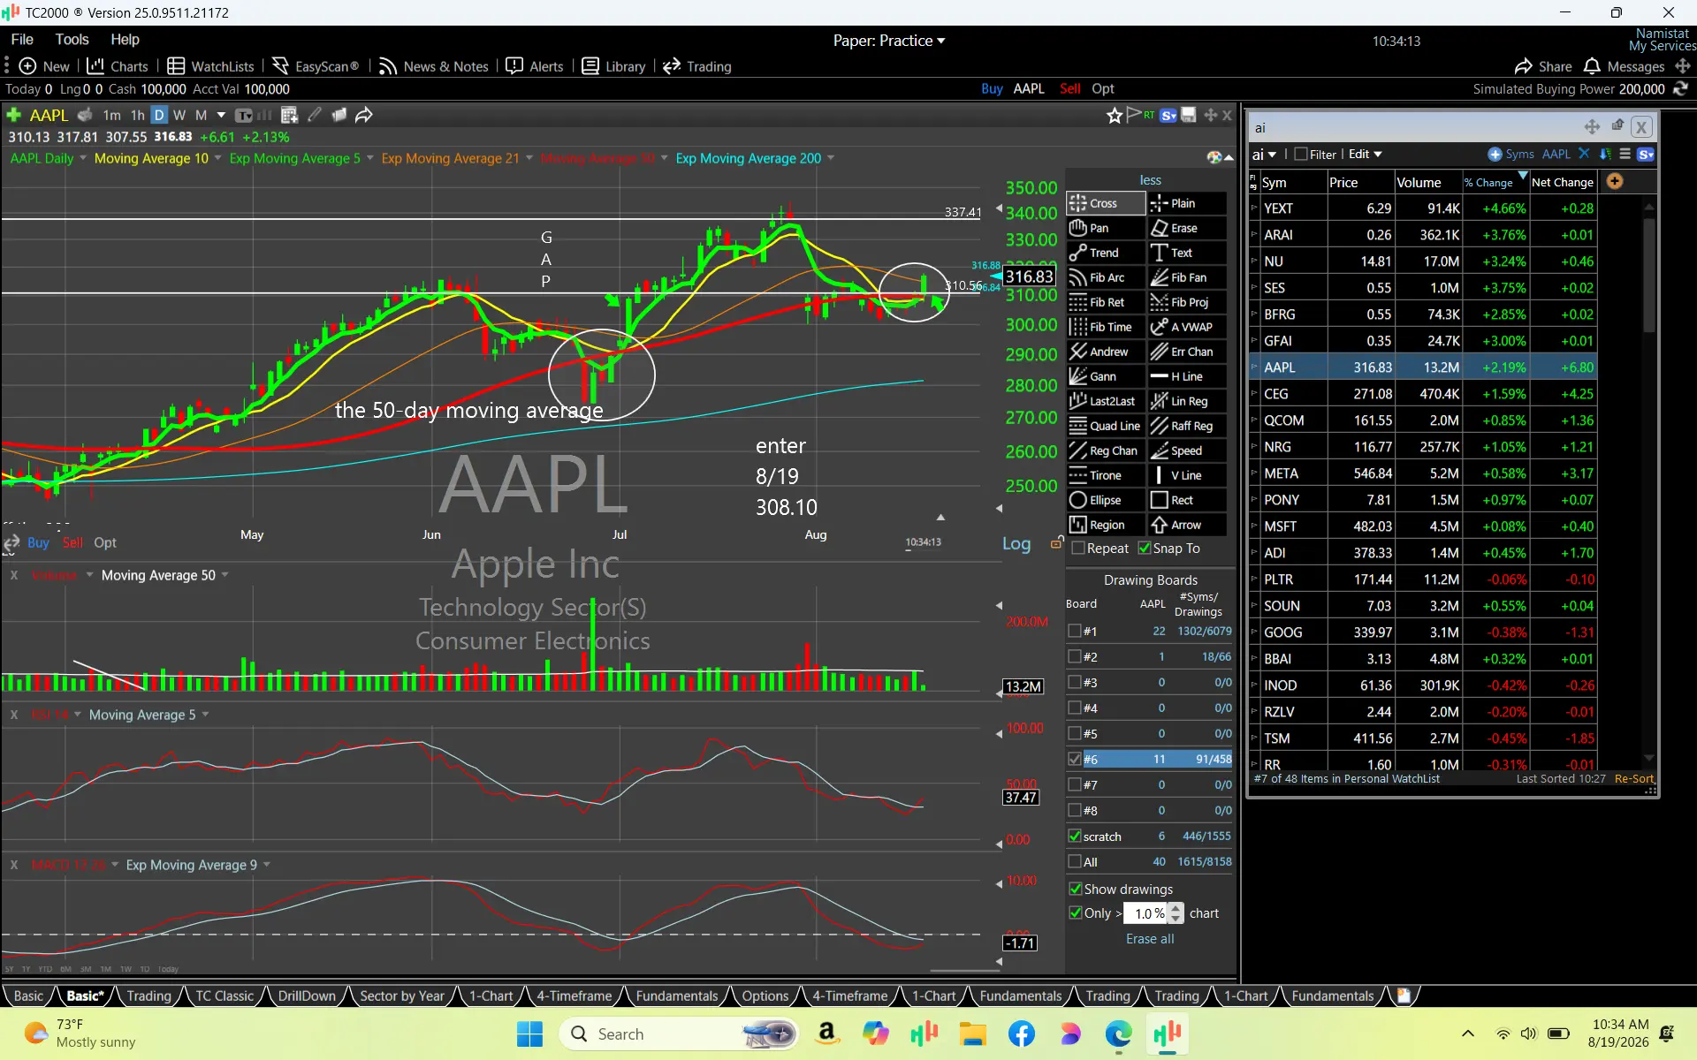
Task: Open the File menu
Action: [22, 39]
